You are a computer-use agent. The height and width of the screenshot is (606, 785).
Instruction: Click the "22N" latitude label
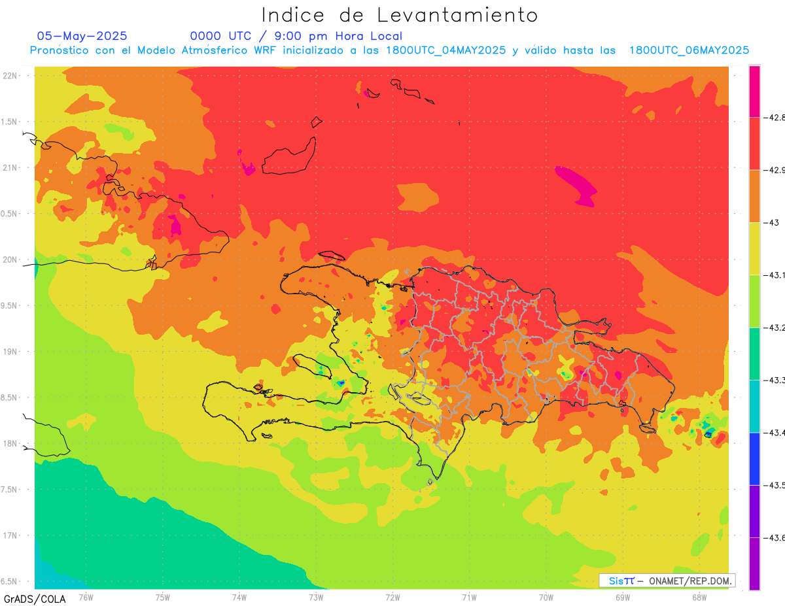[10, 76]
